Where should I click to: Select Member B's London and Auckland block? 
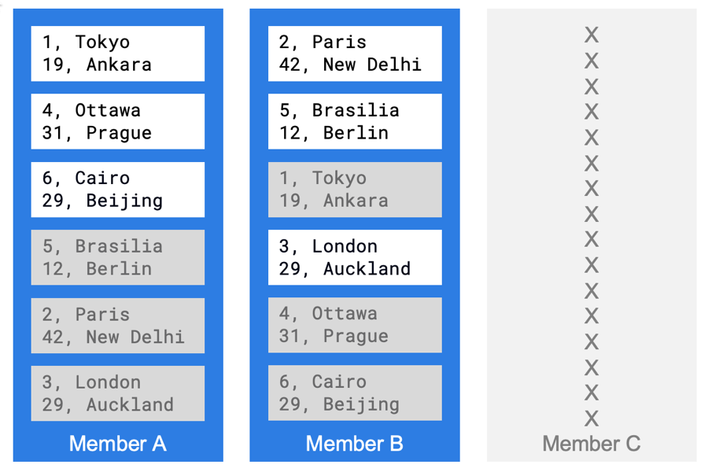click(354, 257)
